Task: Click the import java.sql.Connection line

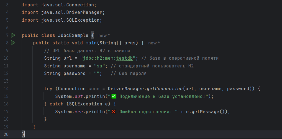Action: point(59,5)
